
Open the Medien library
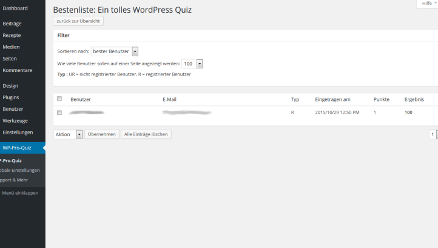(11, 47)
